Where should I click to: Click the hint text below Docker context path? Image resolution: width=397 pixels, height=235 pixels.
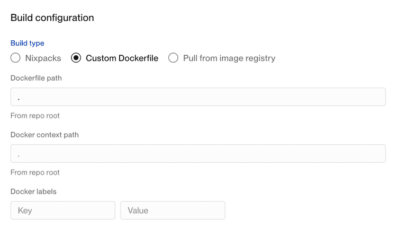35,172
